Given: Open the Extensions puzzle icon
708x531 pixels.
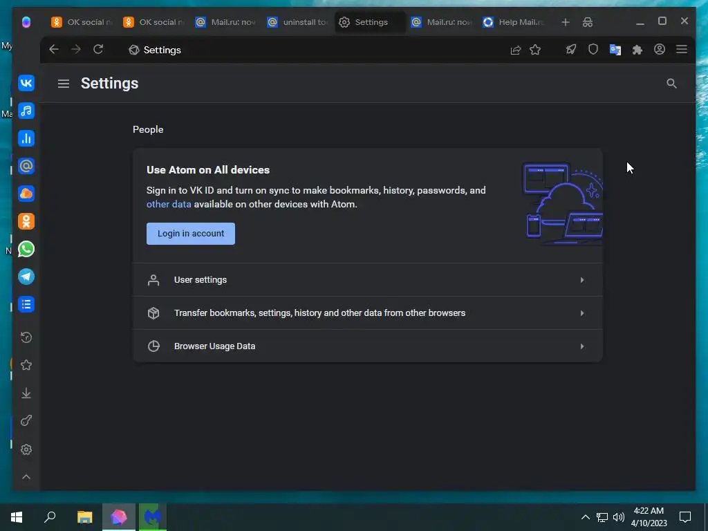Looking at the screenshot, I should tap(637, 50).
